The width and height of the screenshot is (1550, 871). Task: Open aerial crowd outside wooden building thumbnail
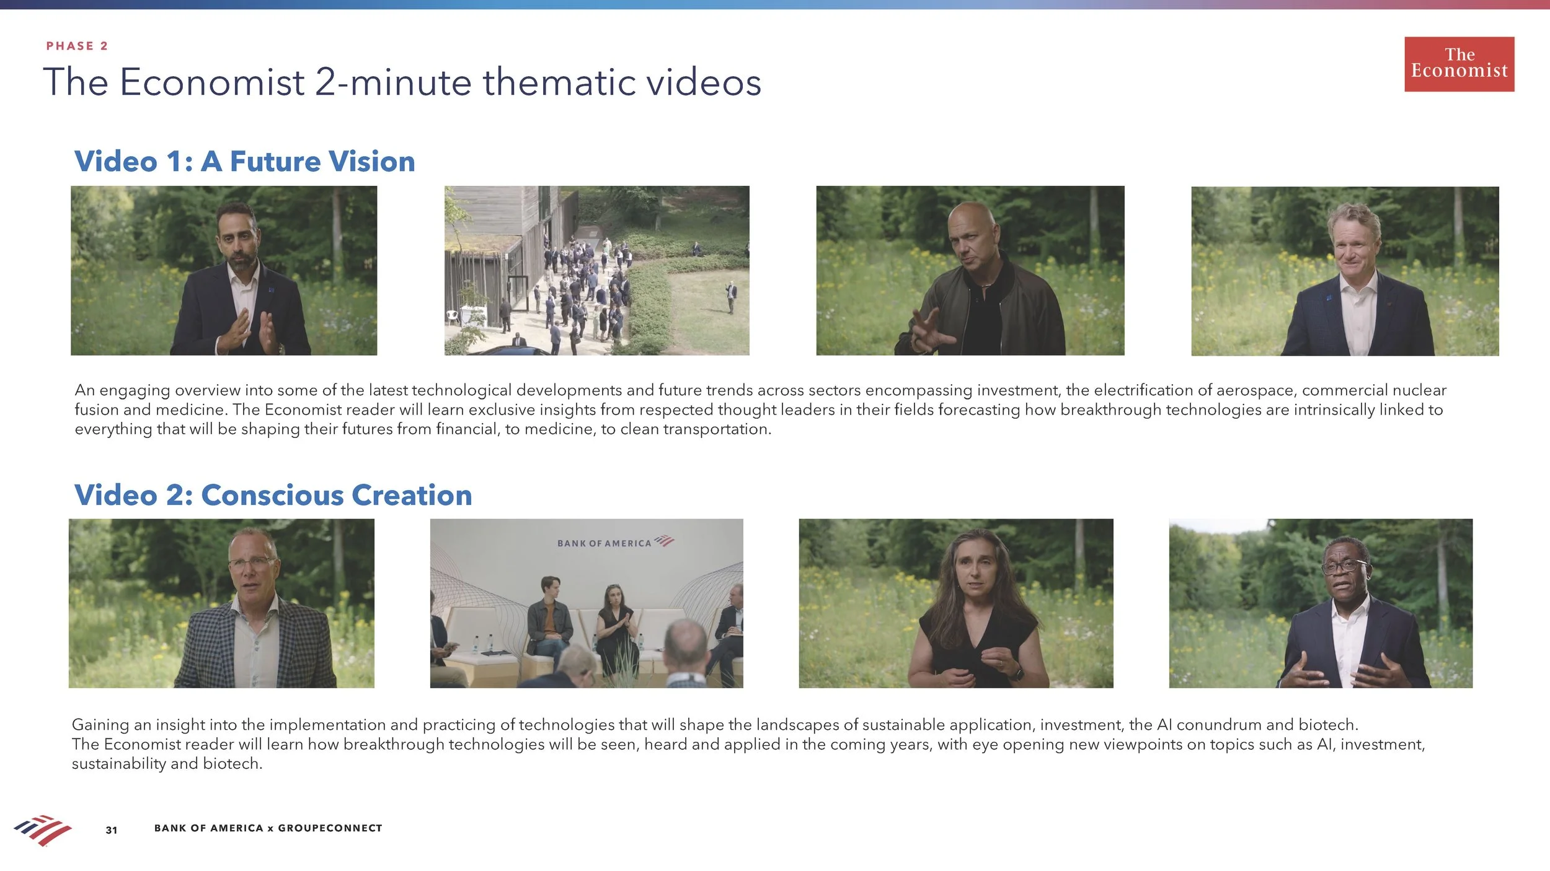pyautogui.click(x=596, y=271)
